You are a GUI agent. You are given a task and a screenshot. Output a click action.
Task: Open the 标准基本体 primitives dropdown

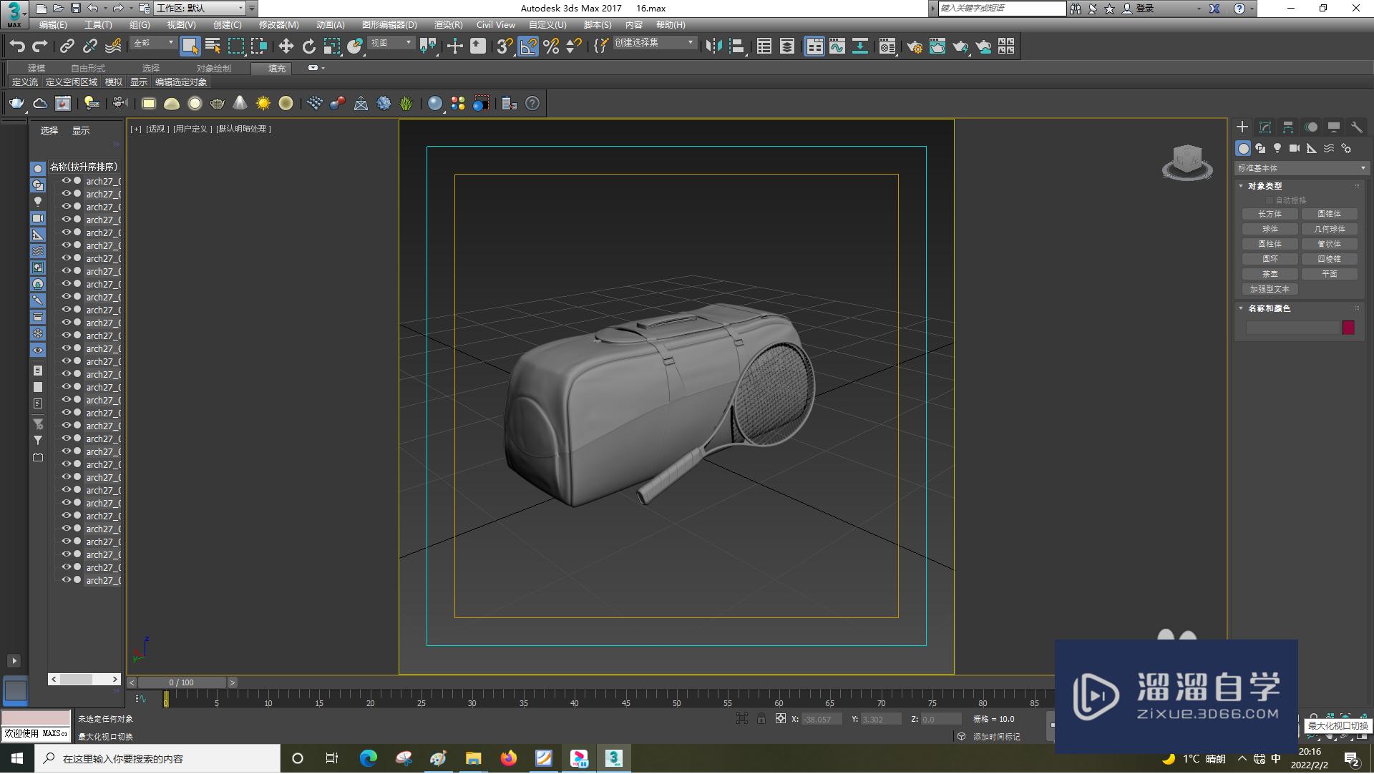1302,168
